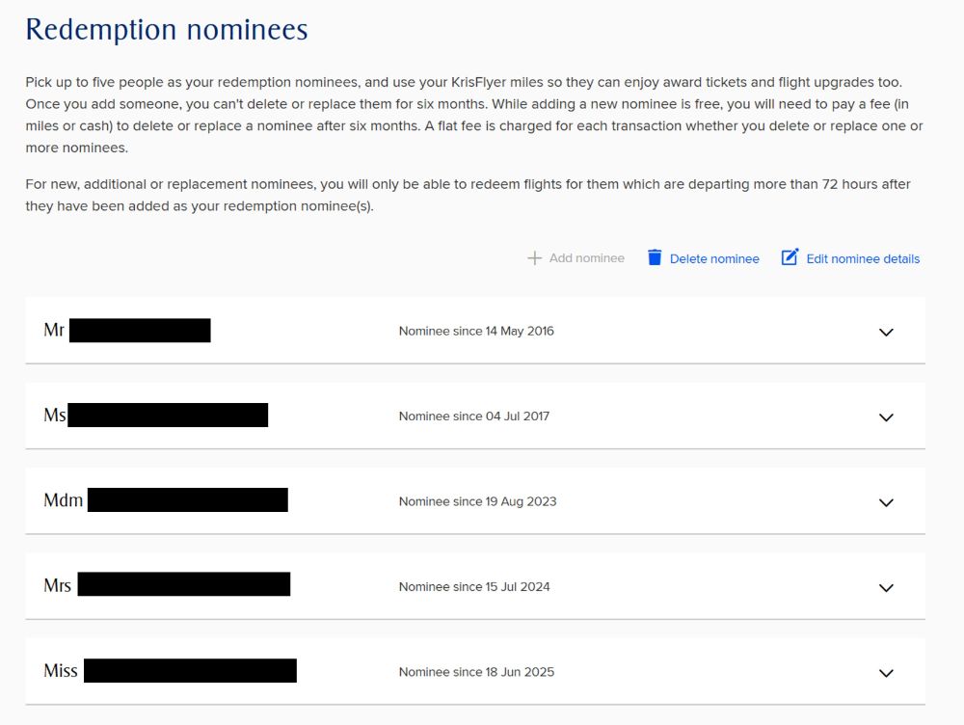The height and width of the screenshot is (725, 964).
Task: Click the trash bin delete icon
Action: click(655, 257)
